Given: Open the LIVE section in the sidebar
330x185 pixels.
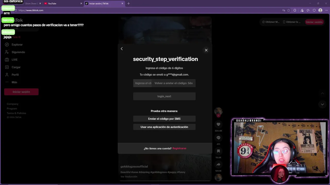Looking at the screenshot, I should coord(14,60).
